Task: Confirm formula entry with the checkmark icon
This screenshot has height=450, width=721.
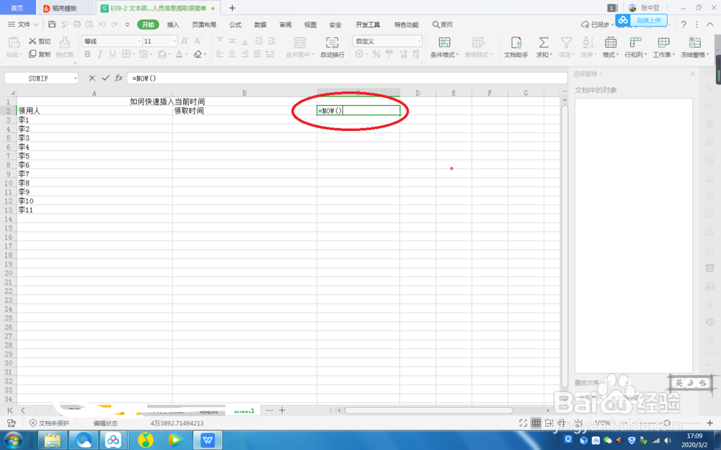Action: [106, 78]
